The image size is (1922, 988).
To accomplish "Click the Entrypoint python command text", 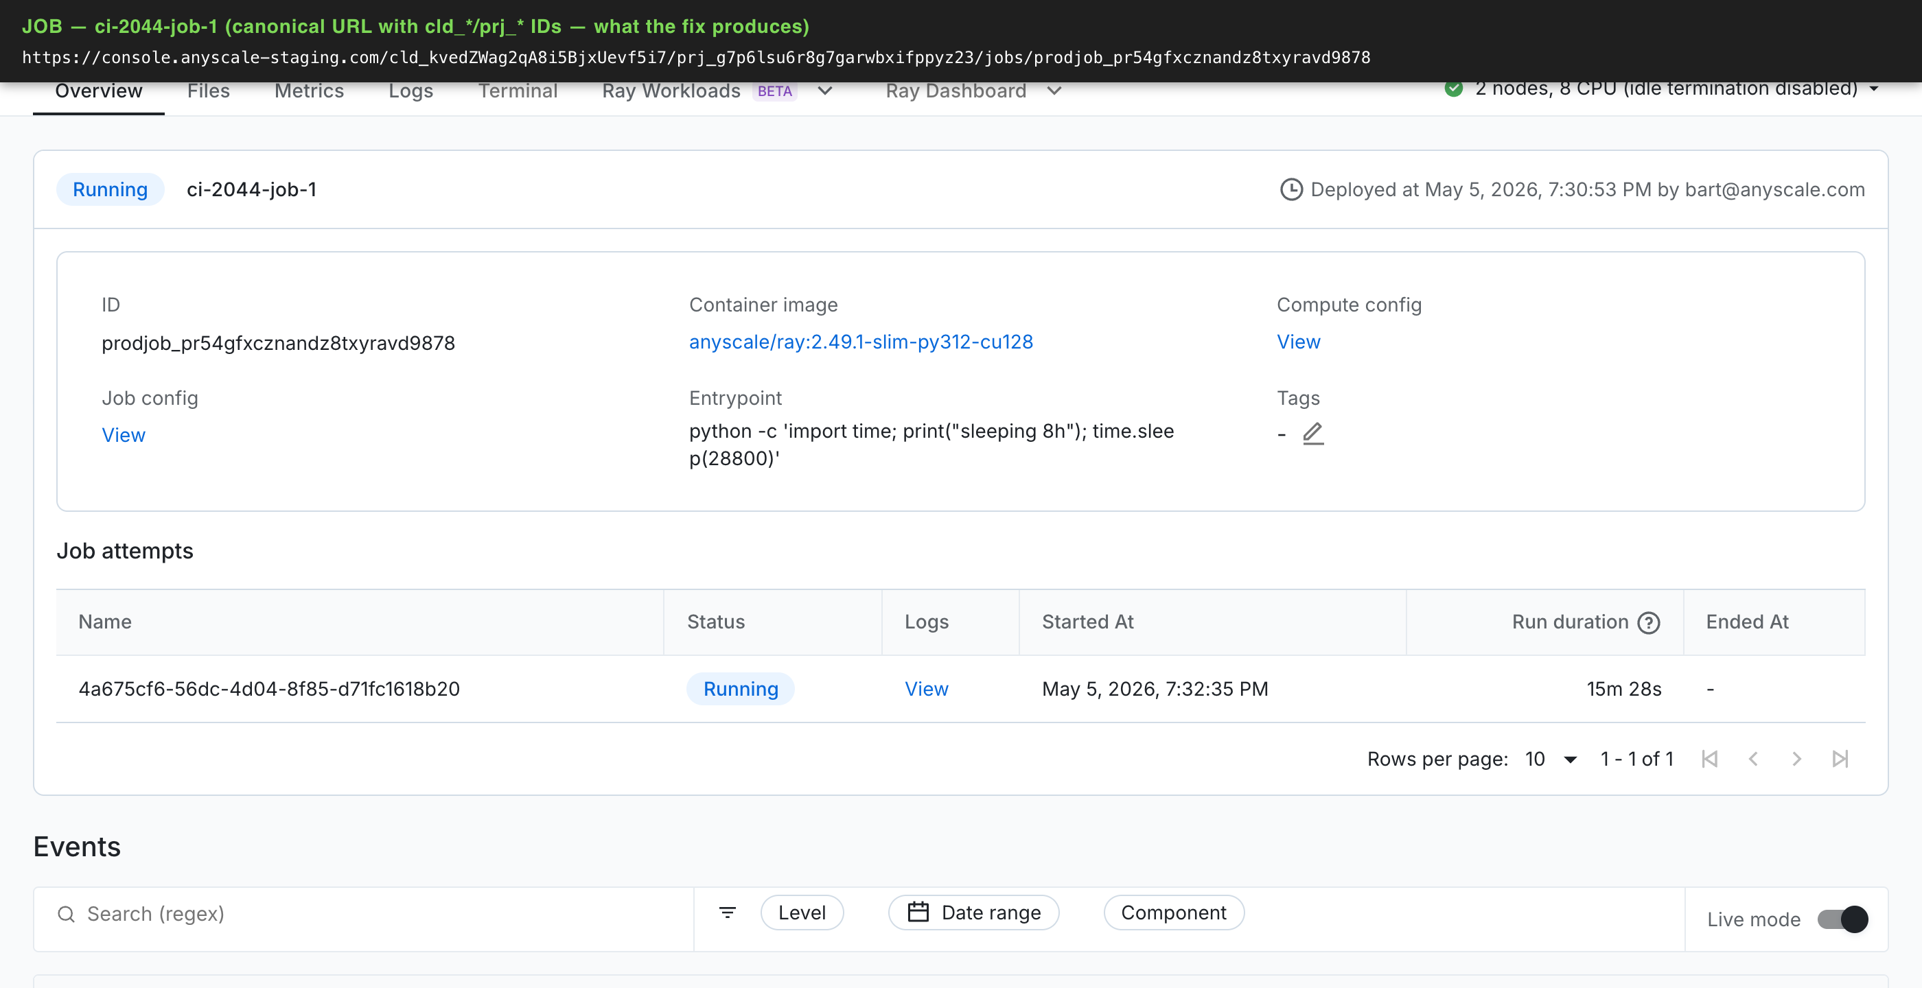I will pyautogui.click(x=931, y=445).
